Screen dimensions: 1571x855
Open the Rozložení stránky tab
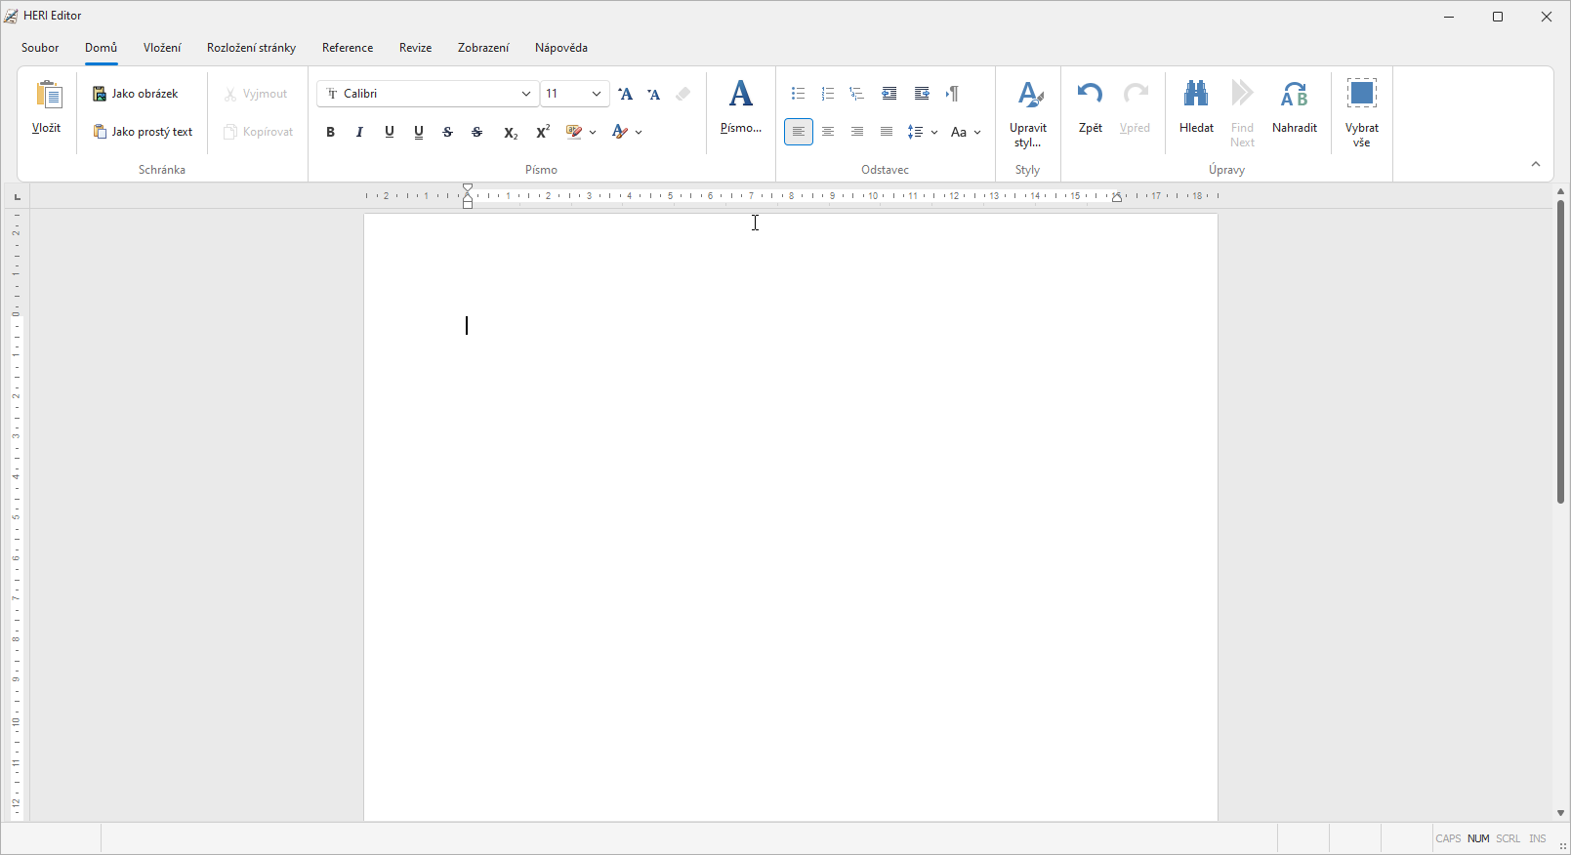[x=251, y=48]
